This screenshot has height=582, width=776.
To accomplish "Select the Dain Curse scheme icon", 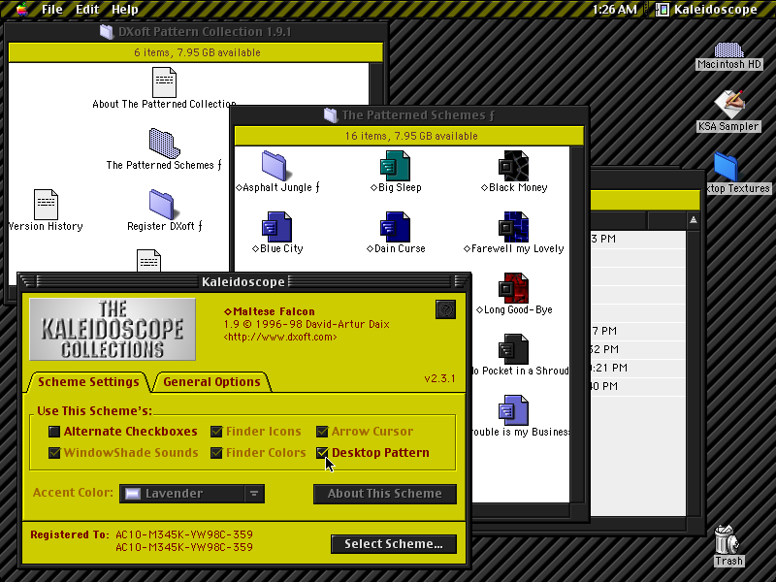I will pyautogui.click(x=395, y=227).
